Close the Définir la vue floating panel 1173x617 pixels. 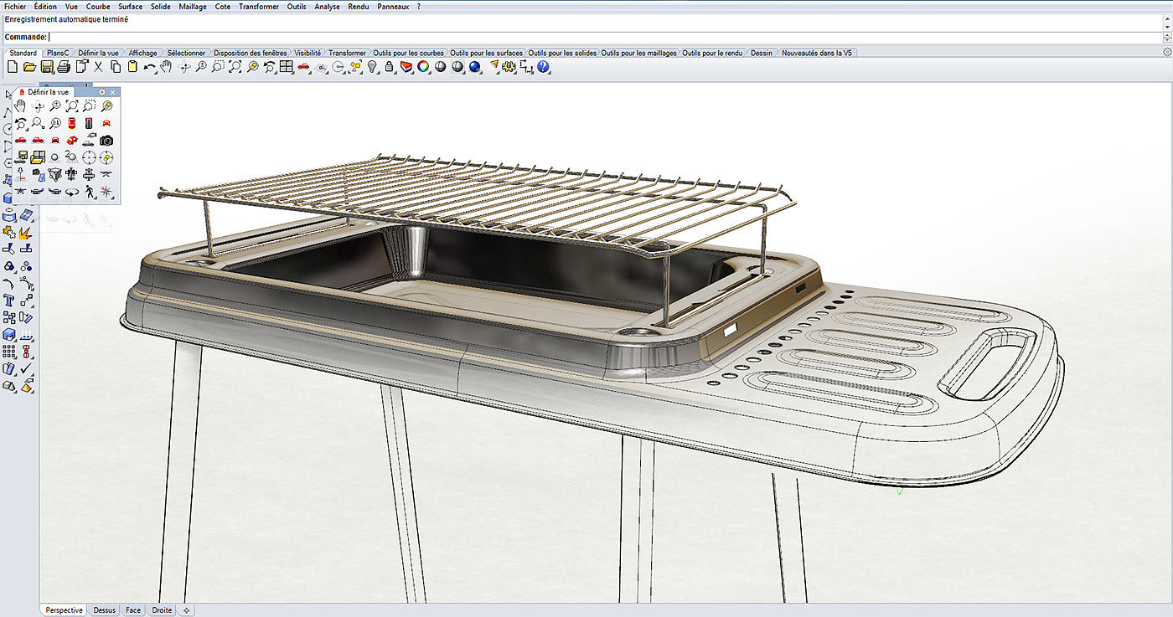[113, 92]
